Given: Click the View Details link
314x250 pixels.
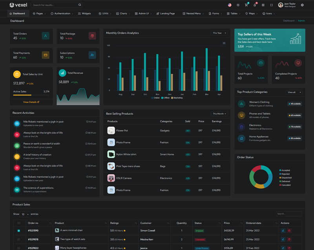Looking at the screenshot, I should [31, 102].
